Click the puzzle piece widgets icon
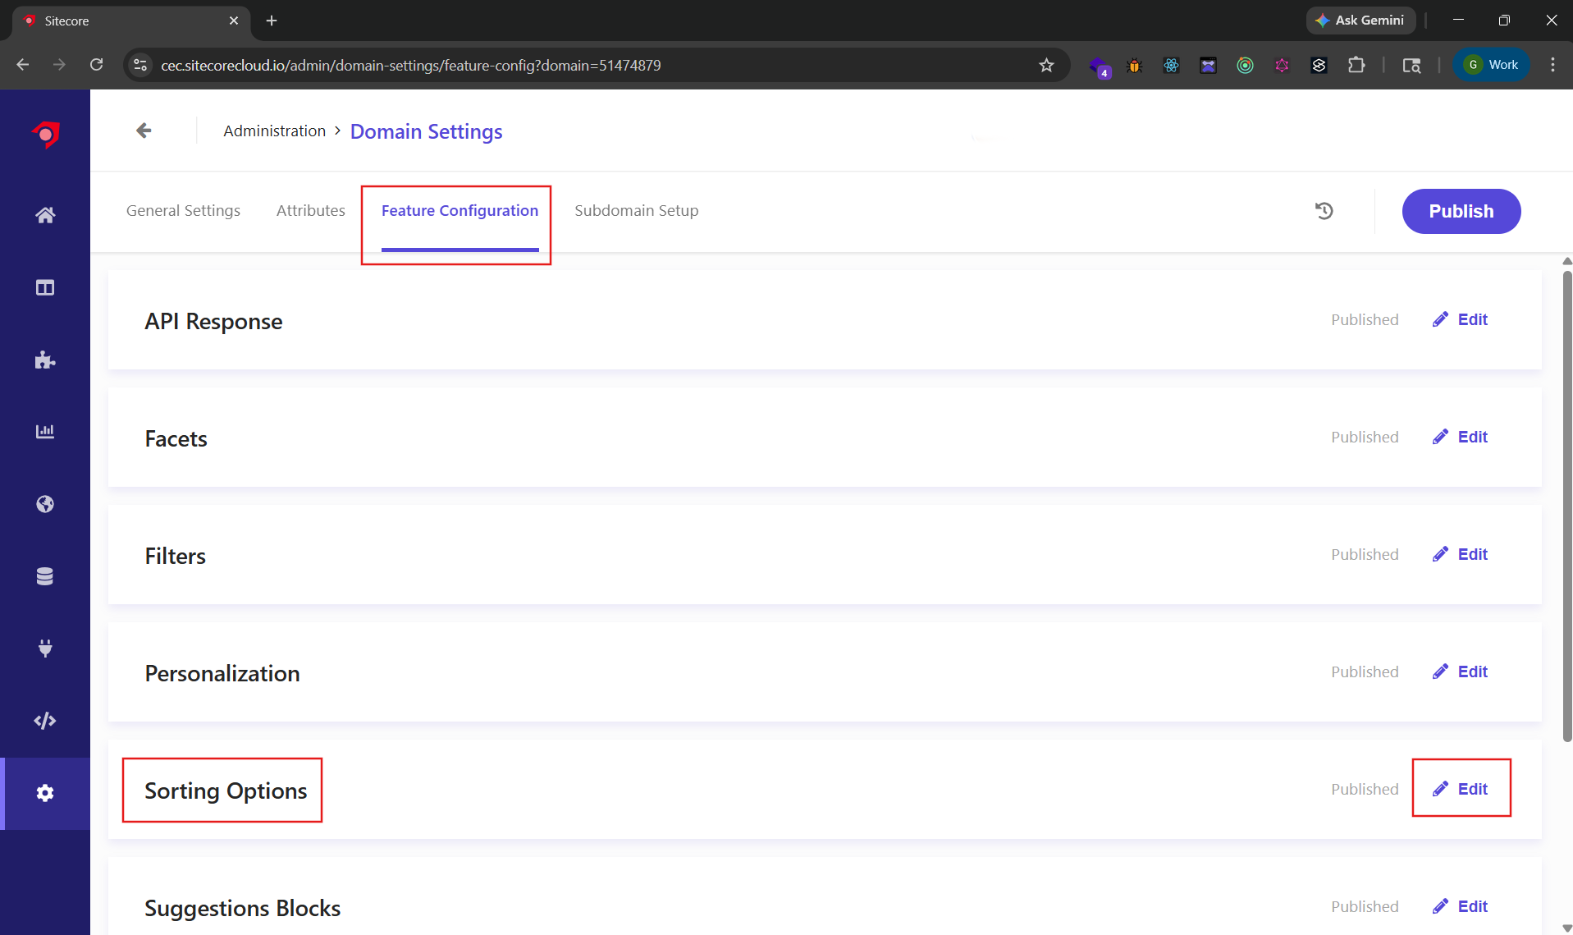1573x935 pixels. 45,360
